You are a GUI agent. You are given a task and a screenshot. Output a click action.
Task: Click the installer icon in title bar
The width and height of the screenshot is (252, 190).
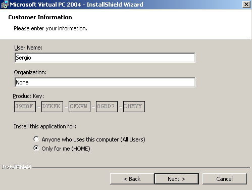[5, 5]
